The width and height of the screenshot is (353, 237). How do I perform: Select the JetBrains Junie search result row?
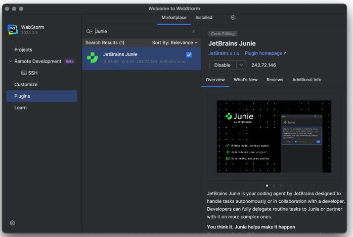coord(142,58)
